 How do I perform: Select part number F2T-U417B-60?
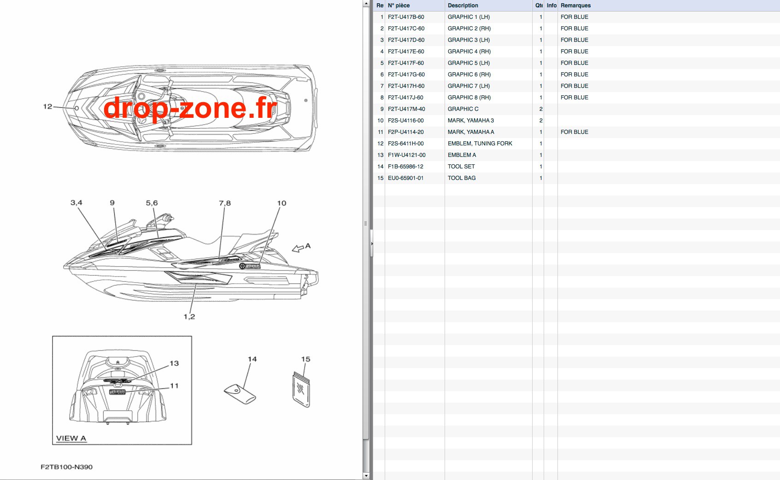[406, 17]
